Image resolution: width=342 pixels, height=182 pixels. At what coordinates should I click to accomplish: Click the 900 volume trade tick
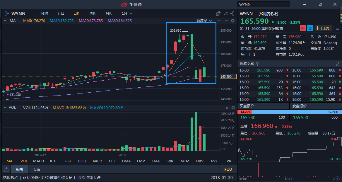tap(279, 70)
